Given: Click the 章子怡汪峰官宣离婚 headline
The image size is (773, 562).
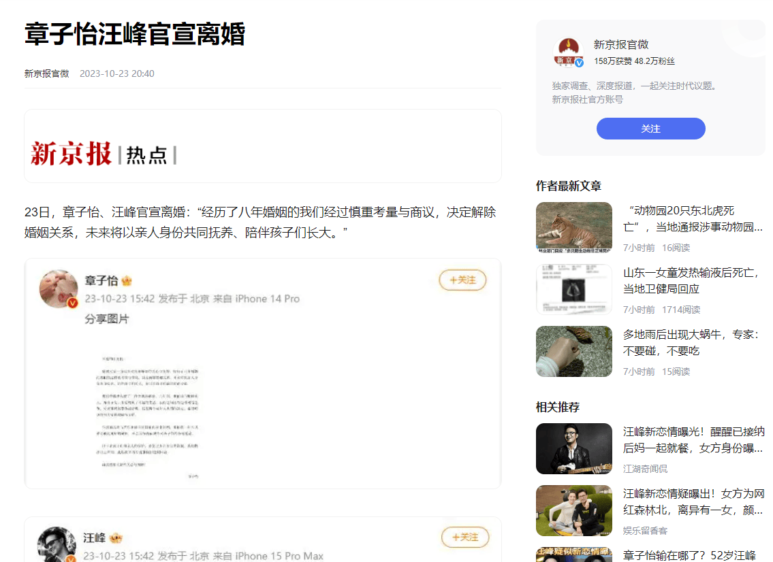Looking at the screenshot, I should 135,34.
